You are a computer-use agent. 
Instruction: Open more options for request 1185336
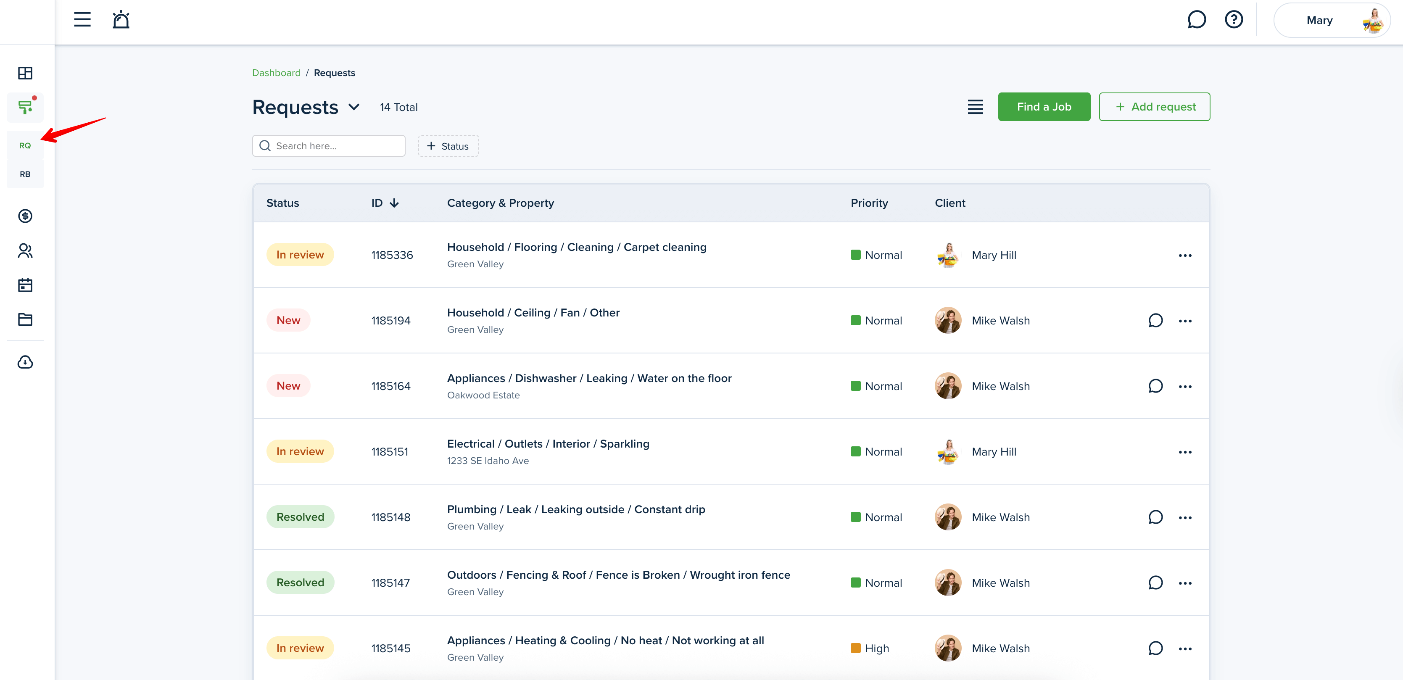1184,256
